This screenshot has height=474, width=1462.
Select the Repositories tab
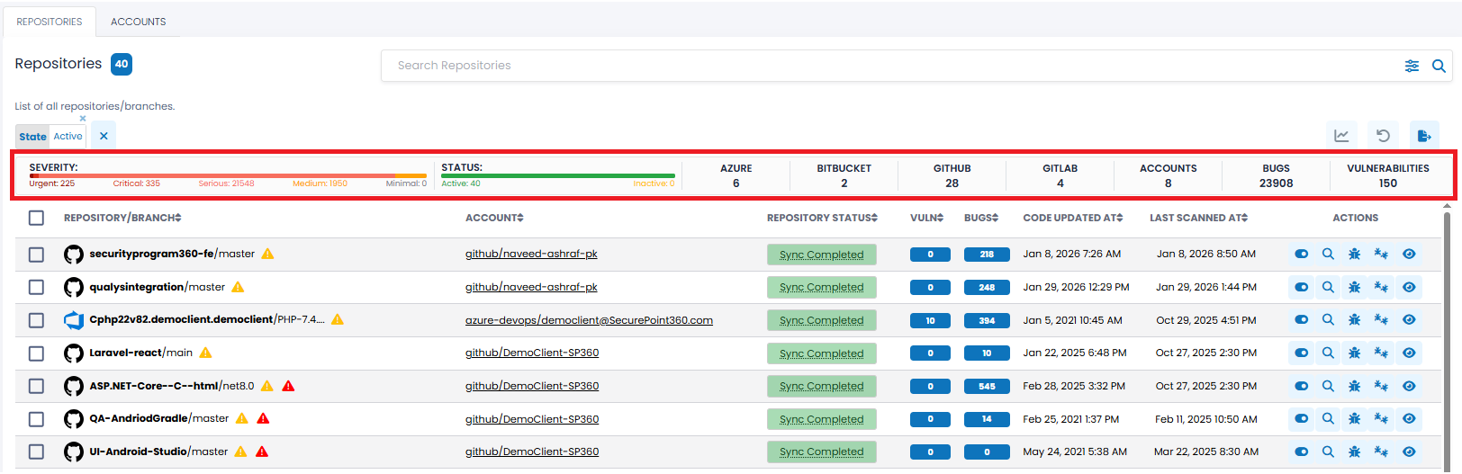pyautogui.click(x=50, y=22)
